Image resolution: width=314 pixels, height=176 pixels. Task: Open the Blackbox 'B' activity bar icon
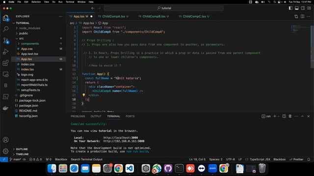[5, 86]
